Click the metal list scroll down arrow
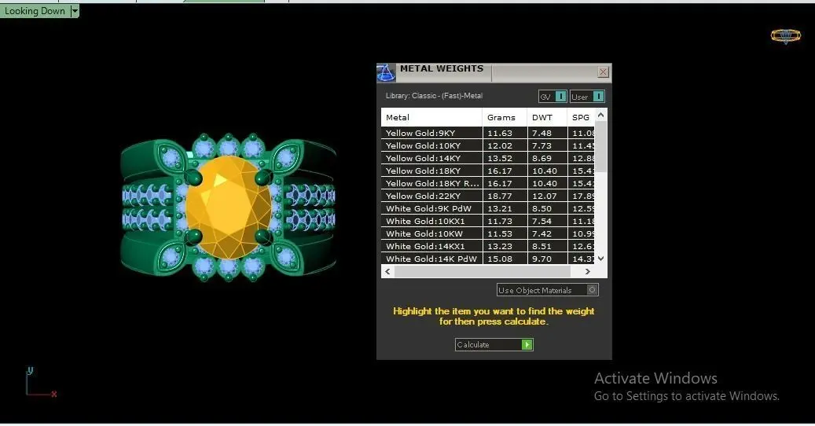The image size is (815, 426). point(601,259)
